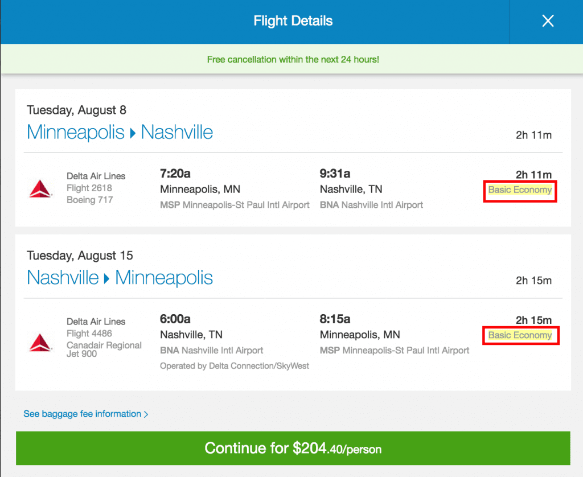
Task: Continue for $204.40 per person
Action: point(293,448)
